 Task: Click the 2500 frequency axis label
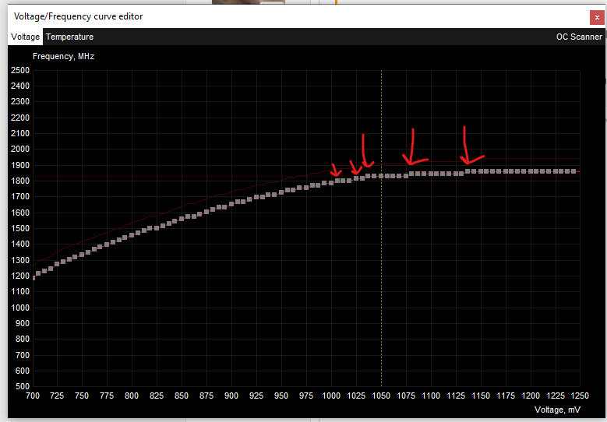(20, 70)
